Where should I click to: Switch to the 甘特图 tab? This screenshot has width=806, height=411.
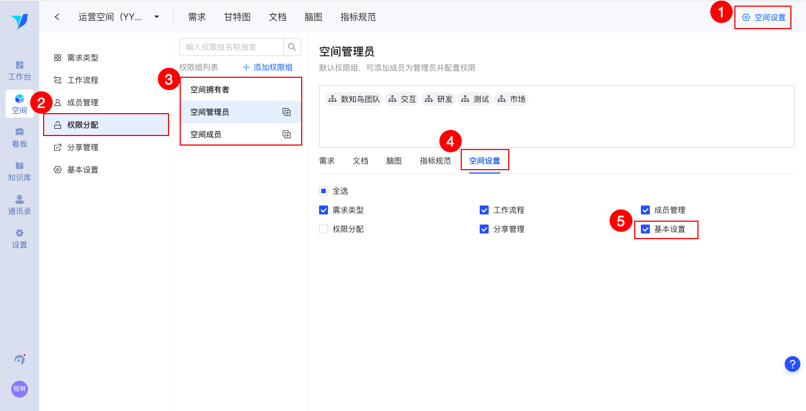pos(237,17)
